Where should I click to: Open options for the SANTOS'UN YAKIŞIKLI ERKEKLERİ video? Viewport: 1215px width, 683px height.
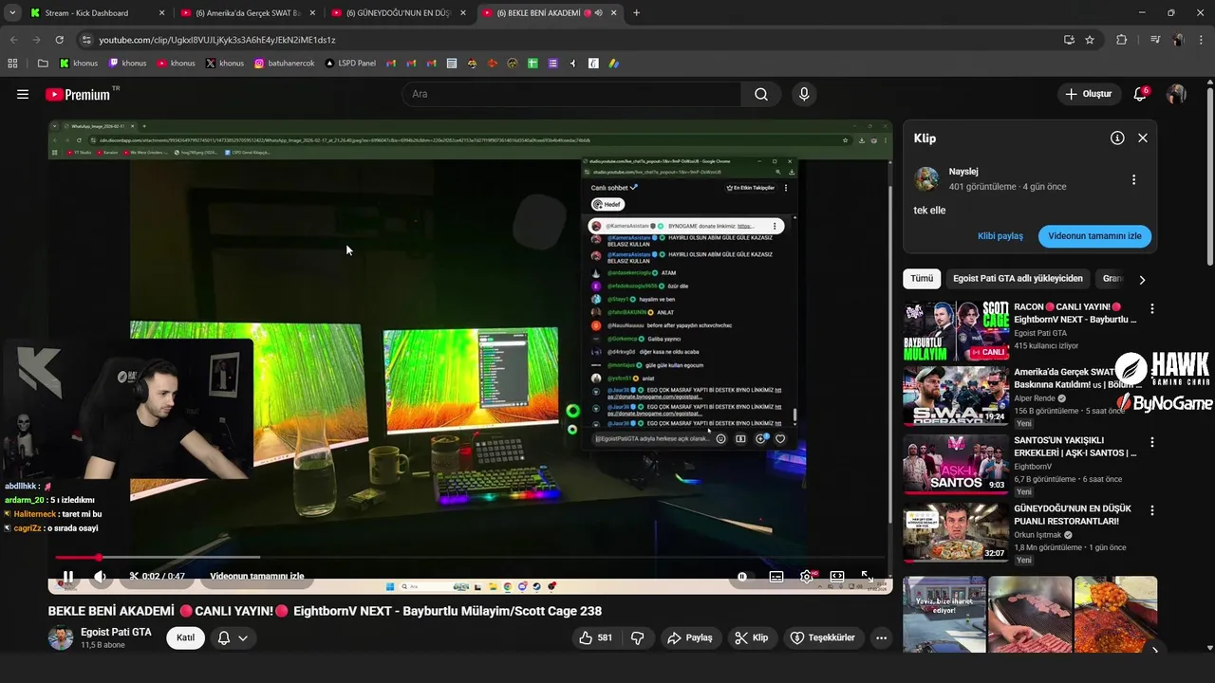tap(1152, 442)
